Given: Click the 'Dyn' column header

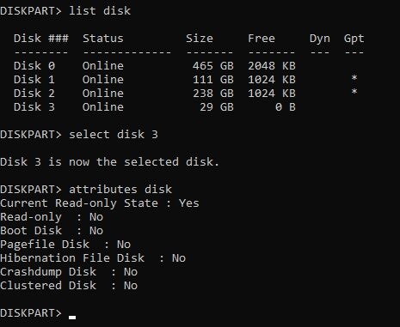Looking at the screenshot, I should point(320,39).
